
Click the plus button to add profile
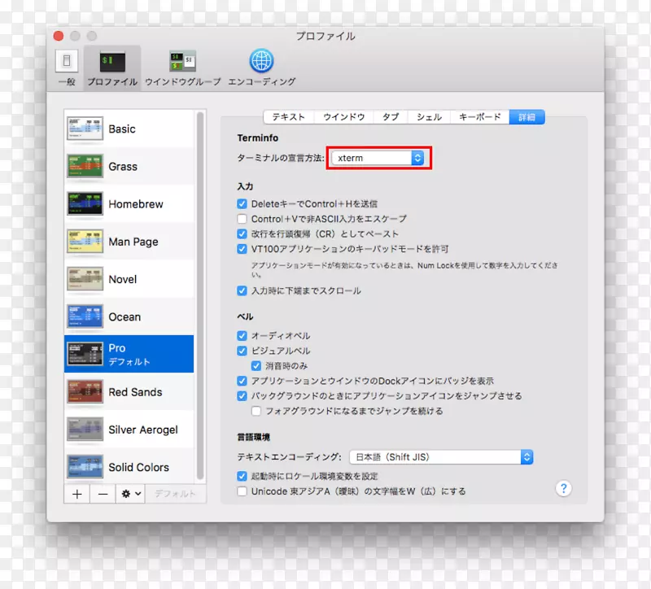pyautogui.click(x=77, y=494)
